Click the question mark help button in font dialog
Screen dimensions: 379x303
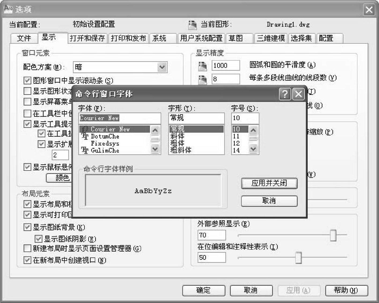[285, 94]
